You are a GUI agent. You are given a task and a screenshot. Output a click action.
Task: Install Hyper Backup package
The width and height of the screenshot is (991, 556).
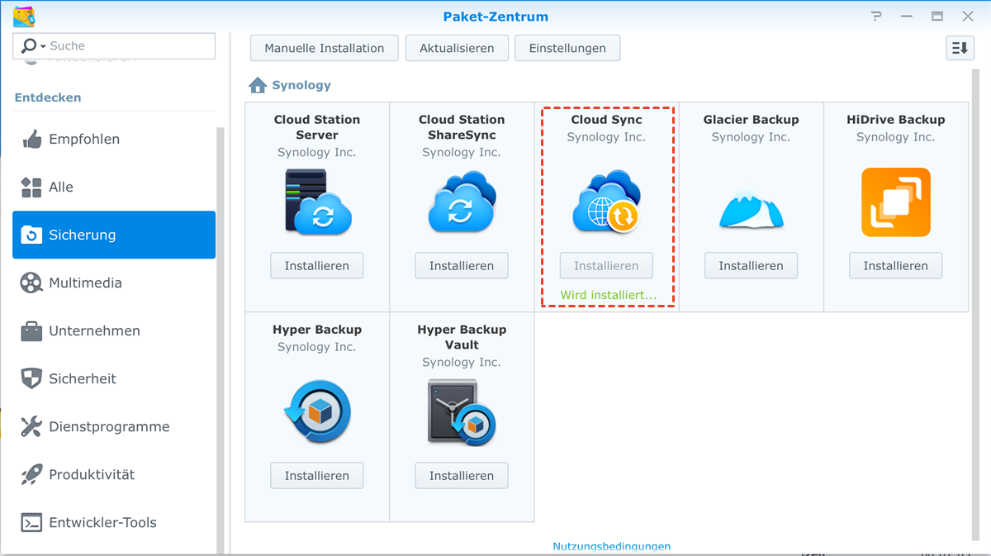click(317, 475)
